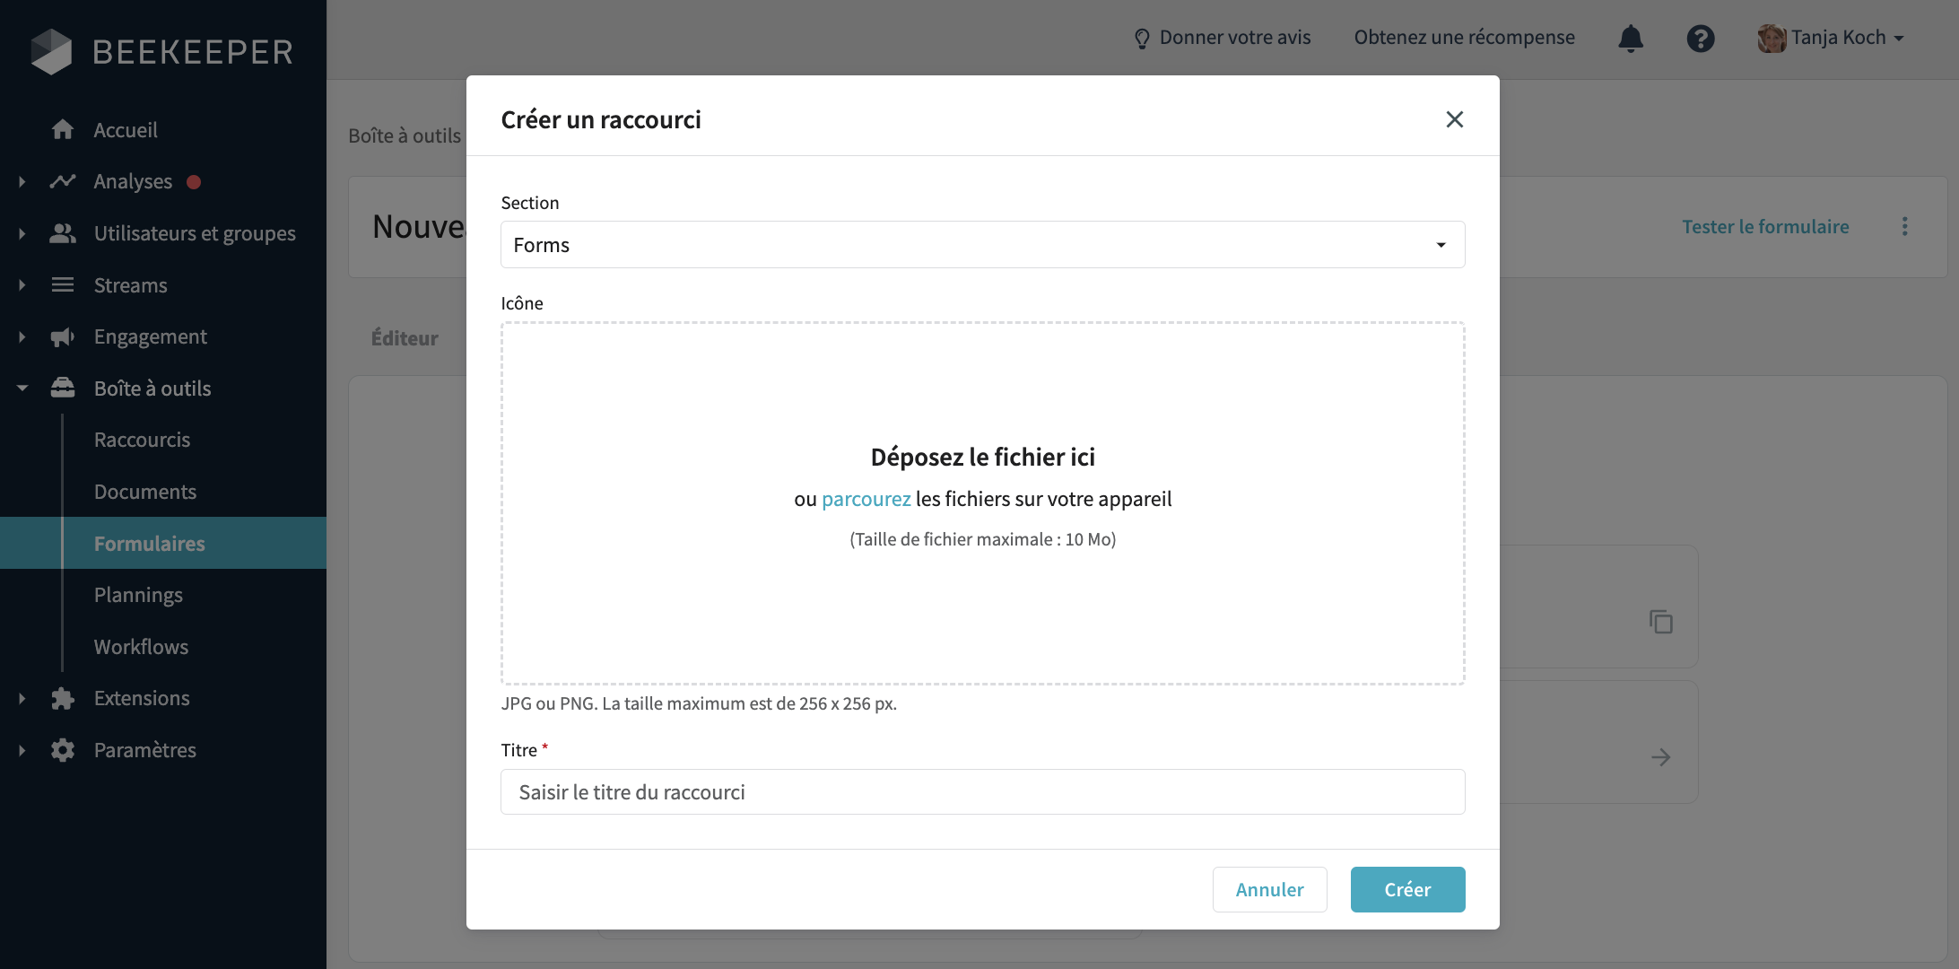Viewport: 1959px width, 969px height.
Task: Click the Boîte à outils toolbox icon
Action: tap(63, 388)
